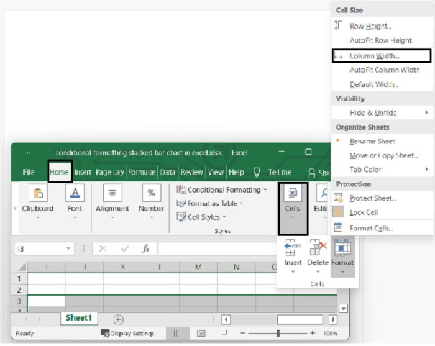The width and height of the screenshot is (435, 346).
Task: Toggle Lock Cell option
Action: 364,212
